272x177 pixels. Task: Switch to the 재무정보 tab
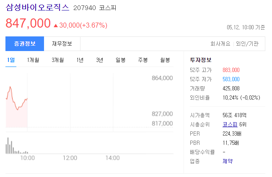tap(62, 44)
